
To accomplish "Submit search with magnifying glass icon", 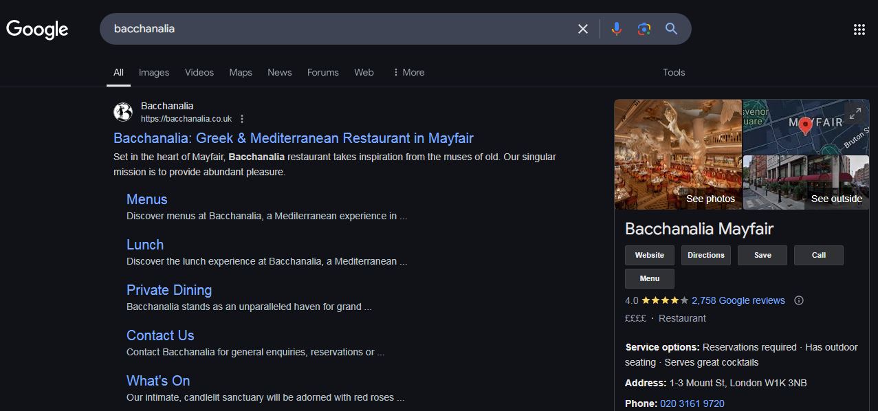I will click(672, 29).
